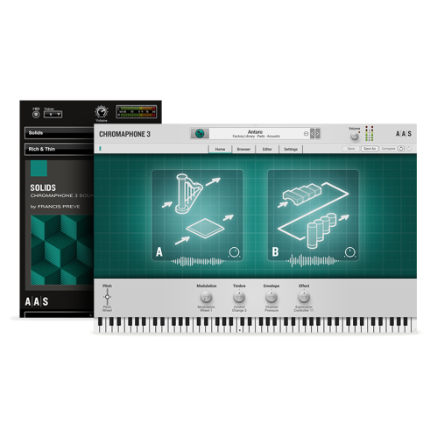The height and width of the screenshot is (438, 437).
Task: Open the Solids bank selector
Action: [x=60, y=133]
